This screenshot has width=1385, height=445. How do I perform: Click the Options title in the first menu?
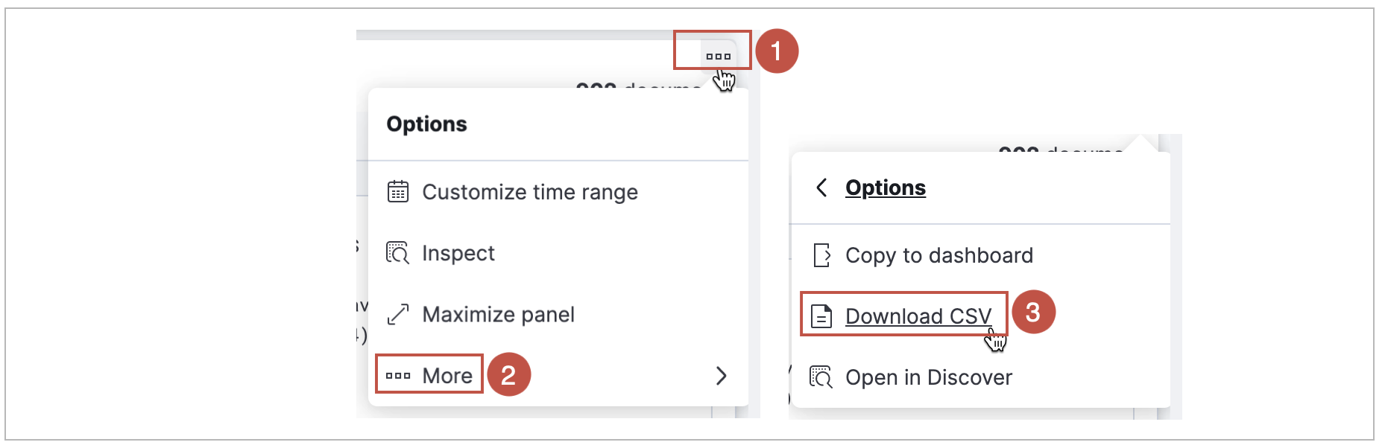pos(427,124)
